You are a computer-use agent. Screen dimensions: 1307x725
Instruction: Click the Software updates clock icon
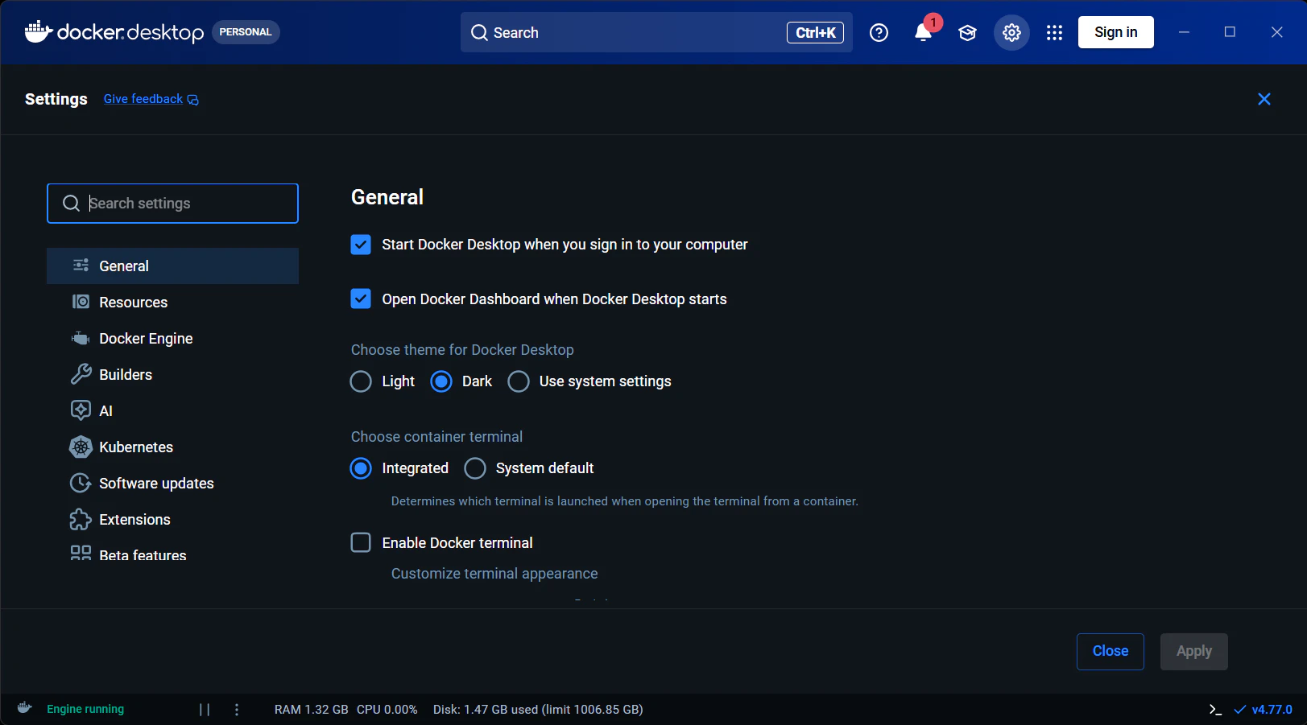coord(81,483)
